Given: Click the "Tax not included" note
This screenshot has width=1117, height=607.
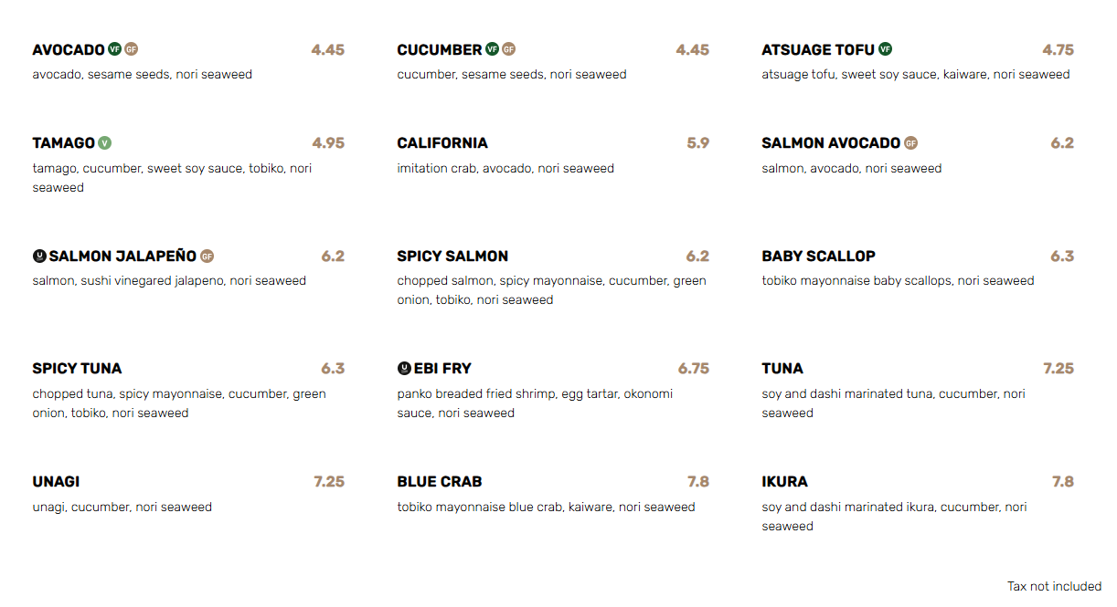Looking at the screenshot, I should [1054, 586].
